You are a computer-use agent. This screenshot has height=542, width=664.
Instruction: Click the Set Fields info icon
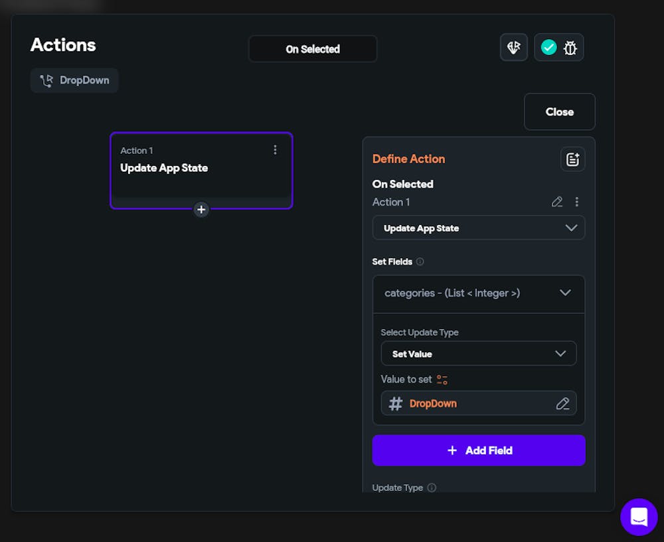(x=420, y=261)
